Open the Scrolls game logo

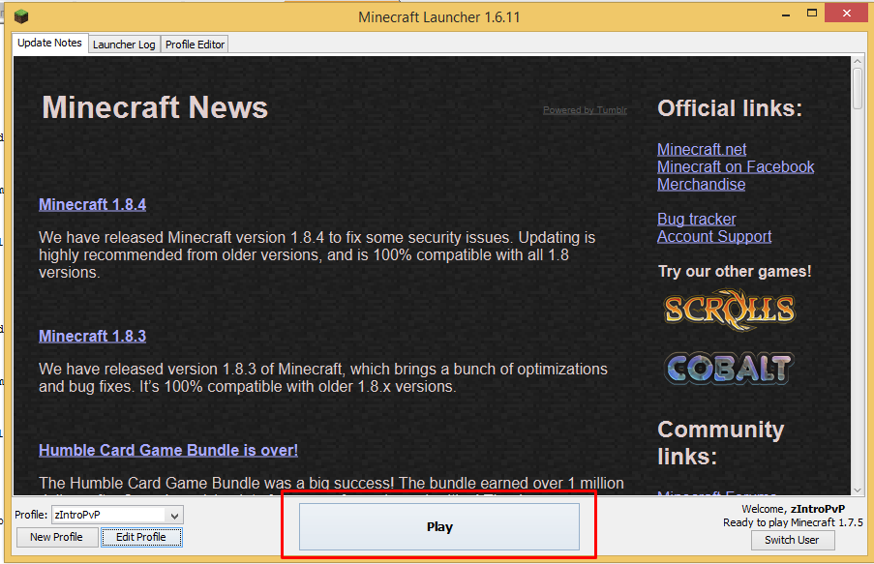[730, 310]
